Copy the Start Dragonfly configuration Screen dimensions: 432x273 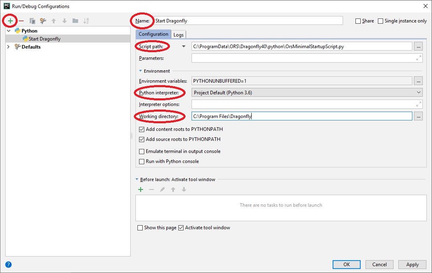(32, 20)
